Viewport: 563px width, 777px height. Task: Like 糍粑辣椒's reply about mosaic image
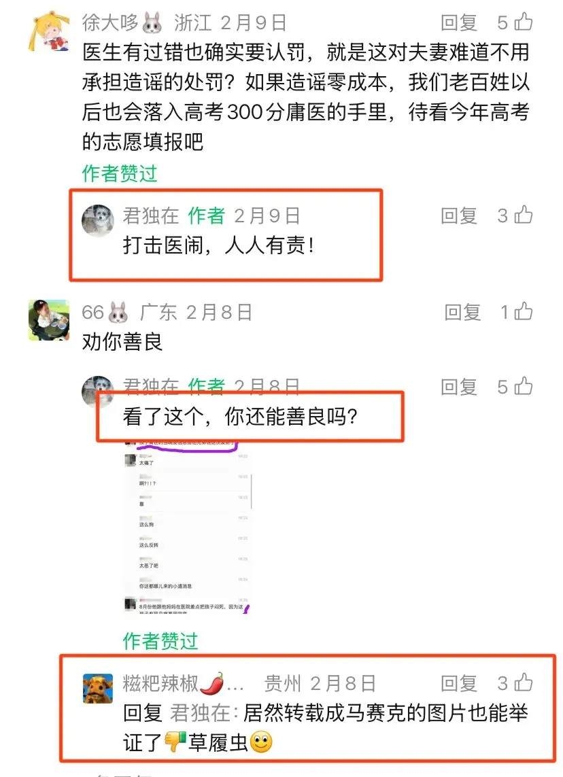pos(524,683)
